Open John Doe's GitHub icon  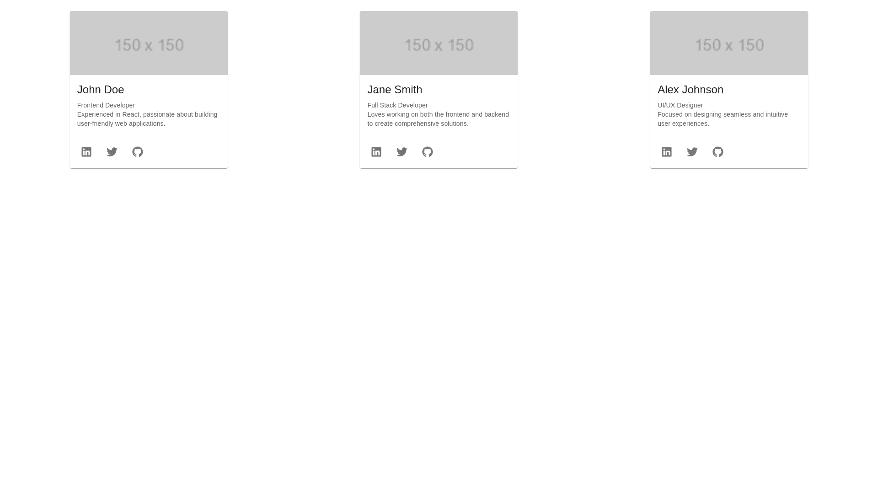(x=138, y=152)
